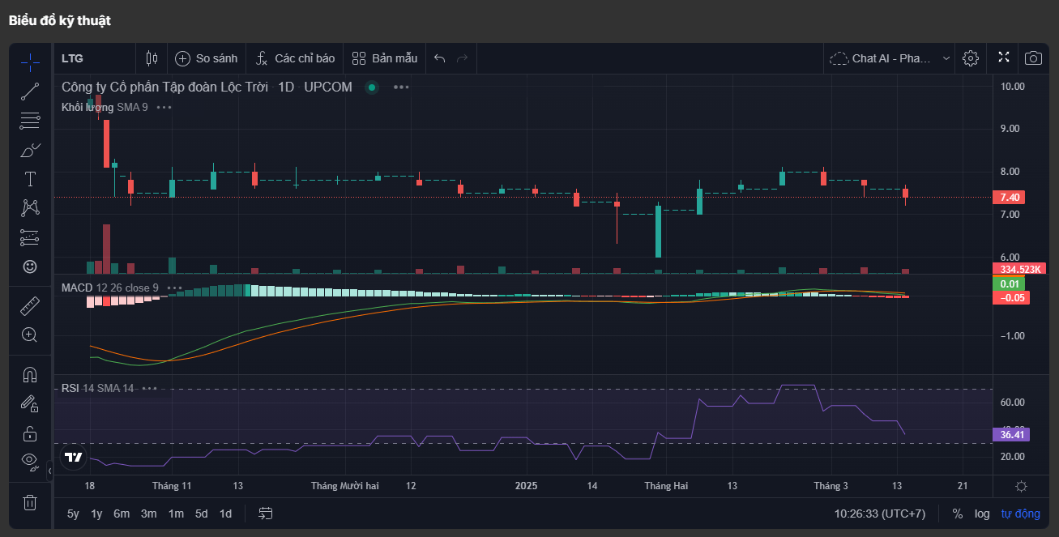This screenshot has height=537, width=1059.
Task: Change candlestick chart type
Action: [x=152, y=58]
